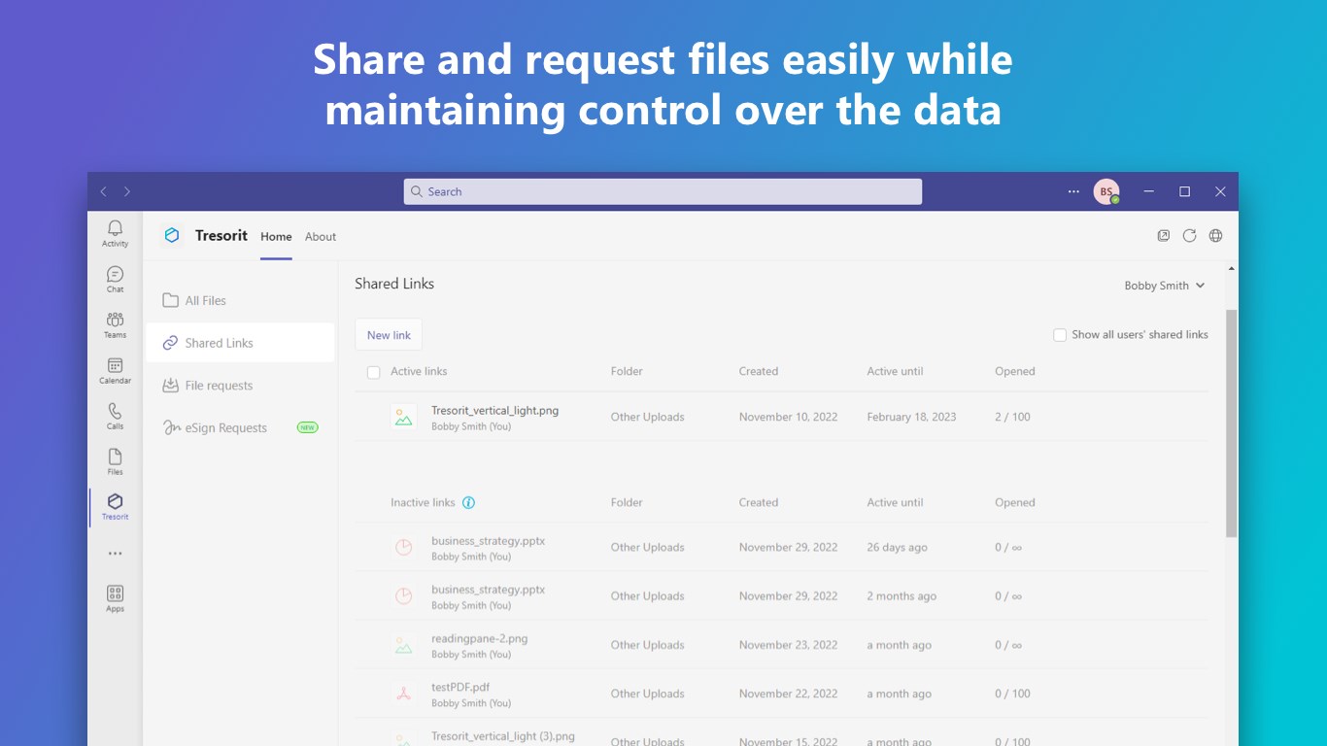Go forward with the right arrow

tap(127, 191)
